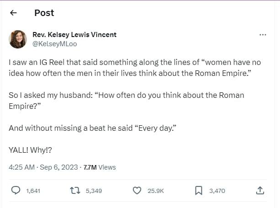
Task: Click the 25.9K likes count
Action: 156,191
